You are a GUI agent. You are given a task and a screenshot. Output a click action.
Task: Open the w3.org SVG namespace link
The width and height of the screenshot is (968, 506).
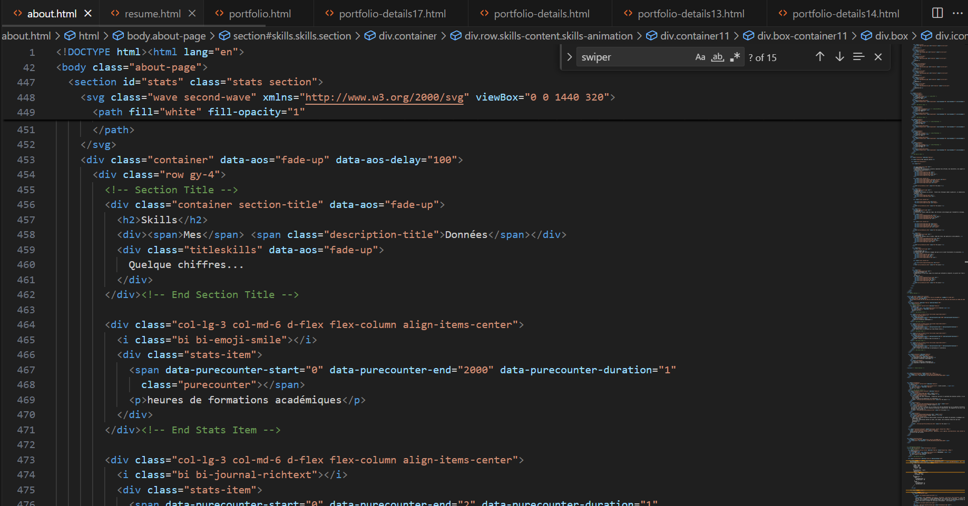coord(384,97)
